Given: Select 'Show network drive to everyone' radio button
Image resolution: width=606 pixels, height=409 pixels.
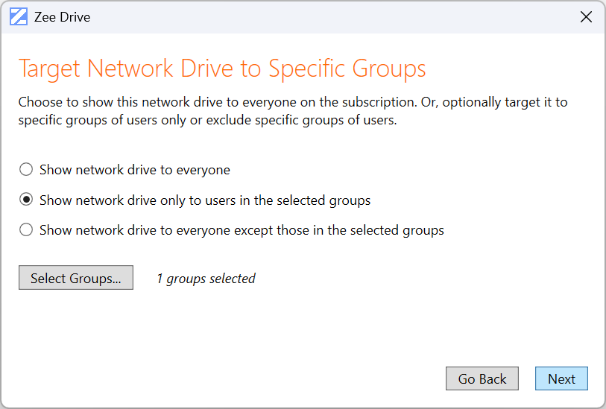Looking at the screenshot, I should [26, 170].
